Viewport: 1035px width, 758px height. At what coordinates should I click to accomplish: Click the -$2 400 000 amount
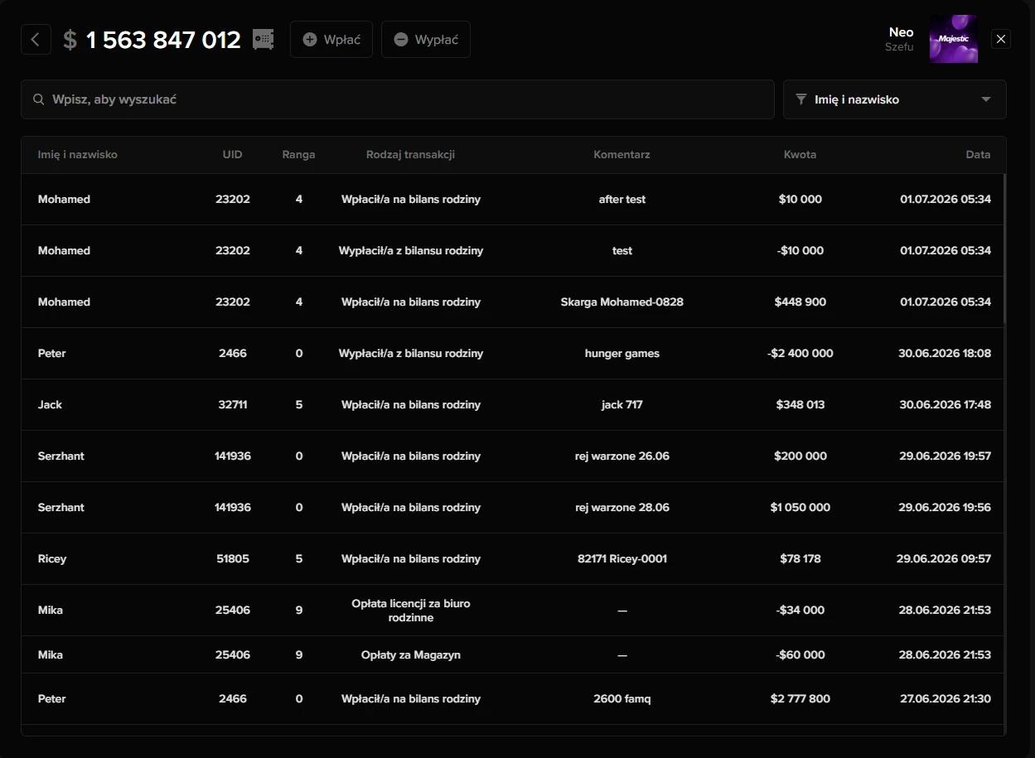point(800,354)
